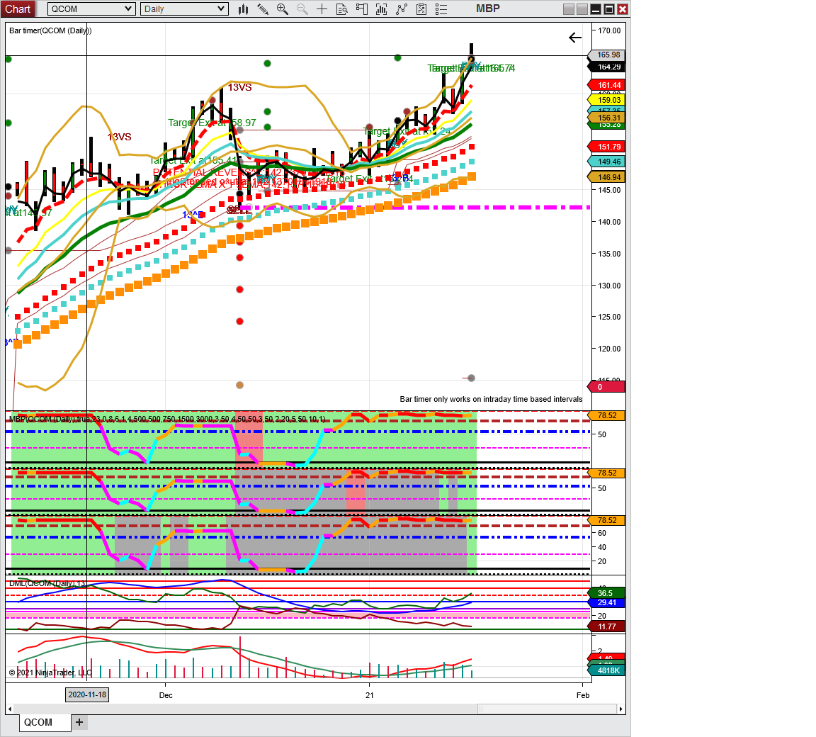The width and height of the screenshot is (816, 737).
Task: Select the crosshair cursor tool
Action: click(x=322, y=9)
